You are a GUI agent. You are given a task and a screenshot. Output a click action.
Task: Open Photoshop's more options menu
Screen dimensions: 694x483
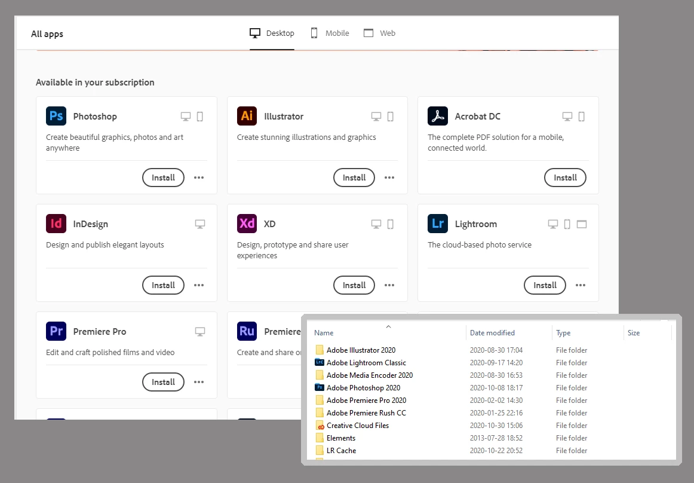click(199, 178)
